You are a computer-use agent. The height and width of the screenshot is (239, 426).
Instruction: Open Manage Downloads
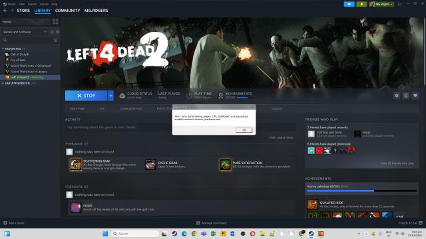point(212,223)
